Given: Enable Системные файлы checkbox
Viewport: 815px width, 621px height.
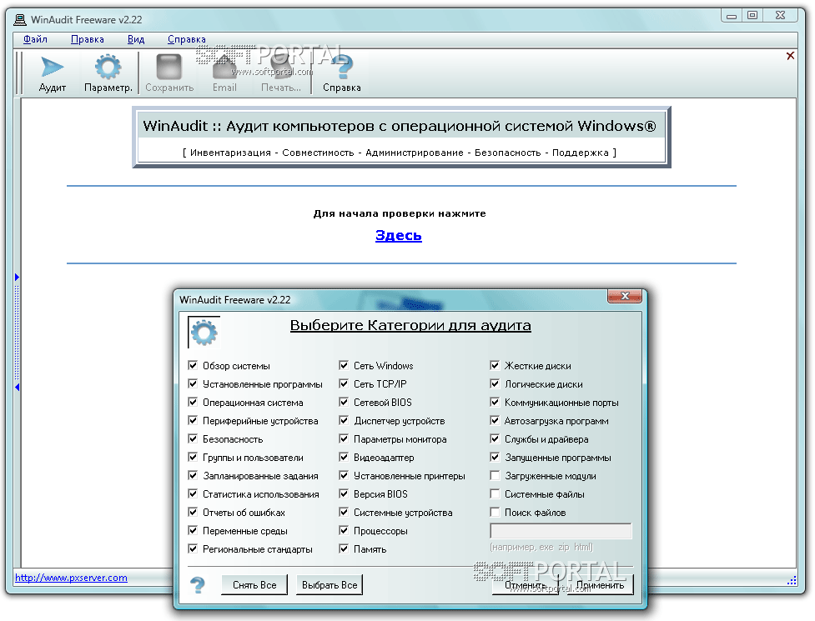Looking at the screenshot, I should tap(495, 493).
